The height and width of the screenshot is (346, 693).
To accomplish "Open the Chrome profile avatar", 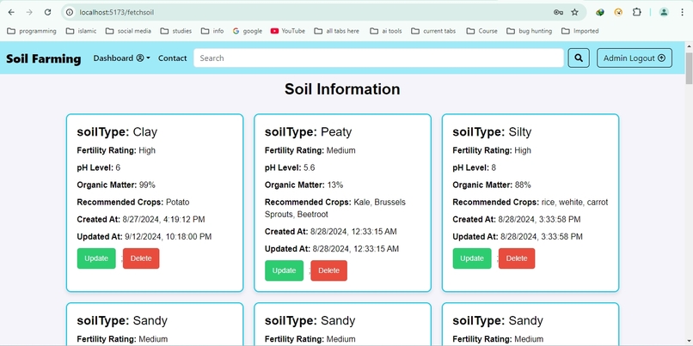I will (x=664, y=12).
